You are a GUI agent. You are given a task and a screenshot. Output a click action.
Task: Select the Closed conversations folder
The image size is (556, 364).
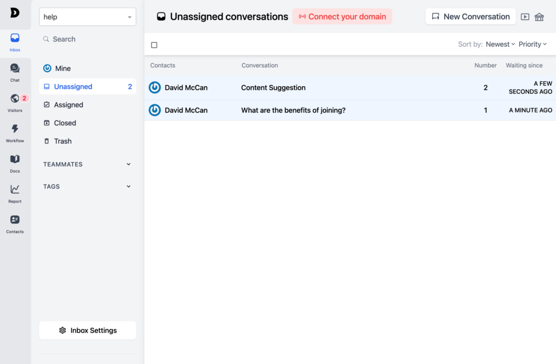pyautogui.click(x=65, y=123)
